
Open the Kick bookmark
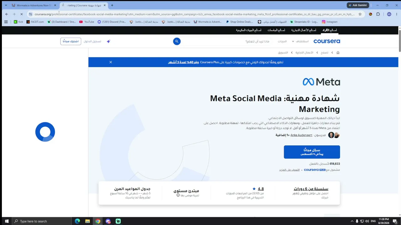coord(18,22)
